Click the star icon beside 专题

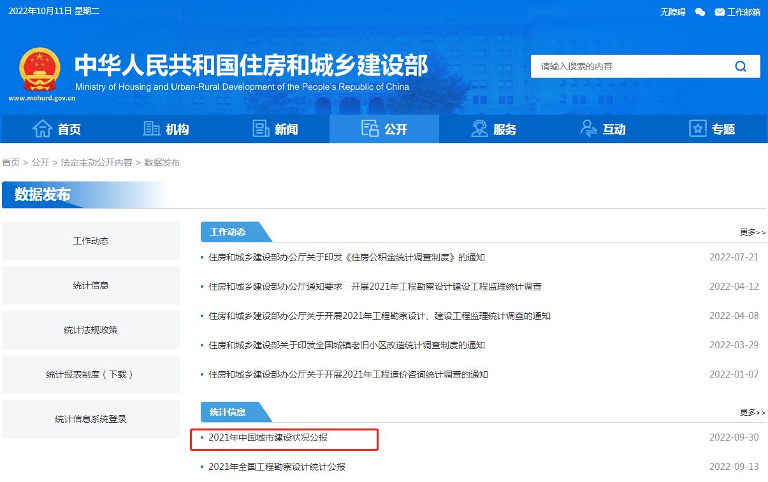(x=698, y=129)
